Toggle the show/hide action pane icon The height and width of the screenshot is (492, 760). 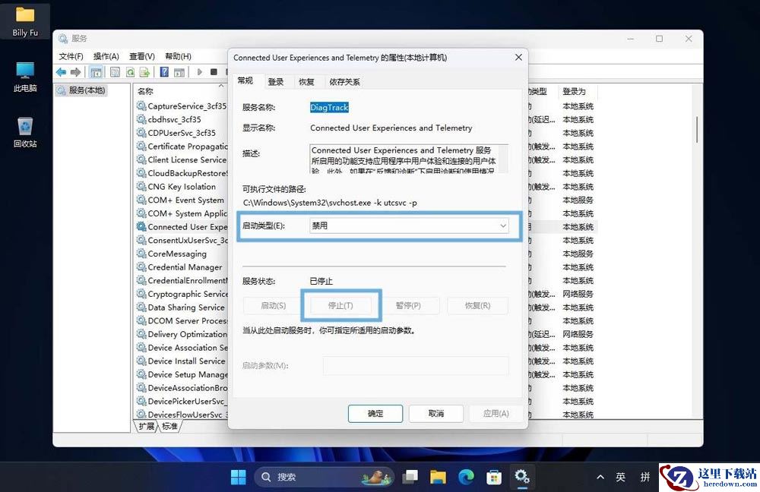pyautogui.click(x=179, y=72)
